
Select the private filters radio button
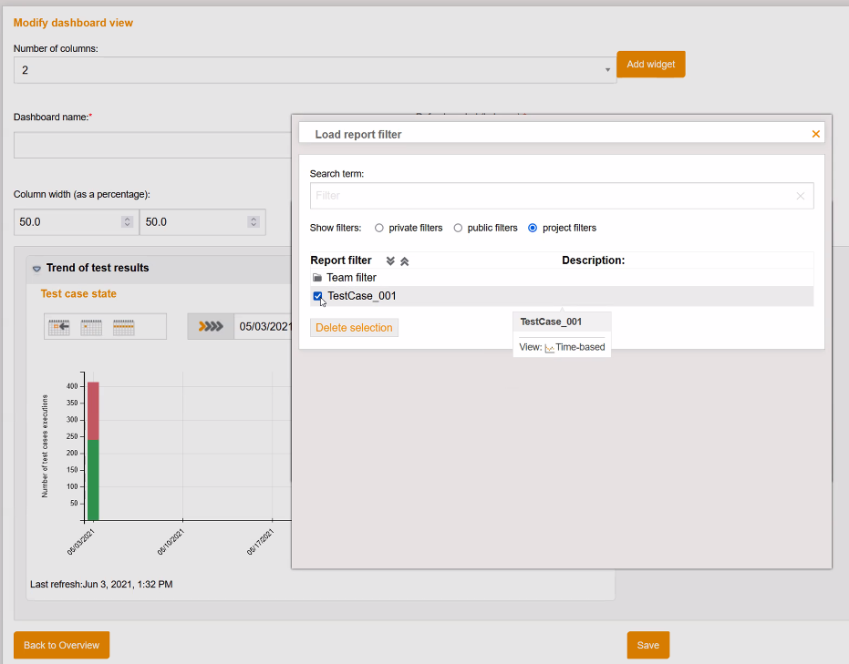pyautogui.click(x=379, y=228)
